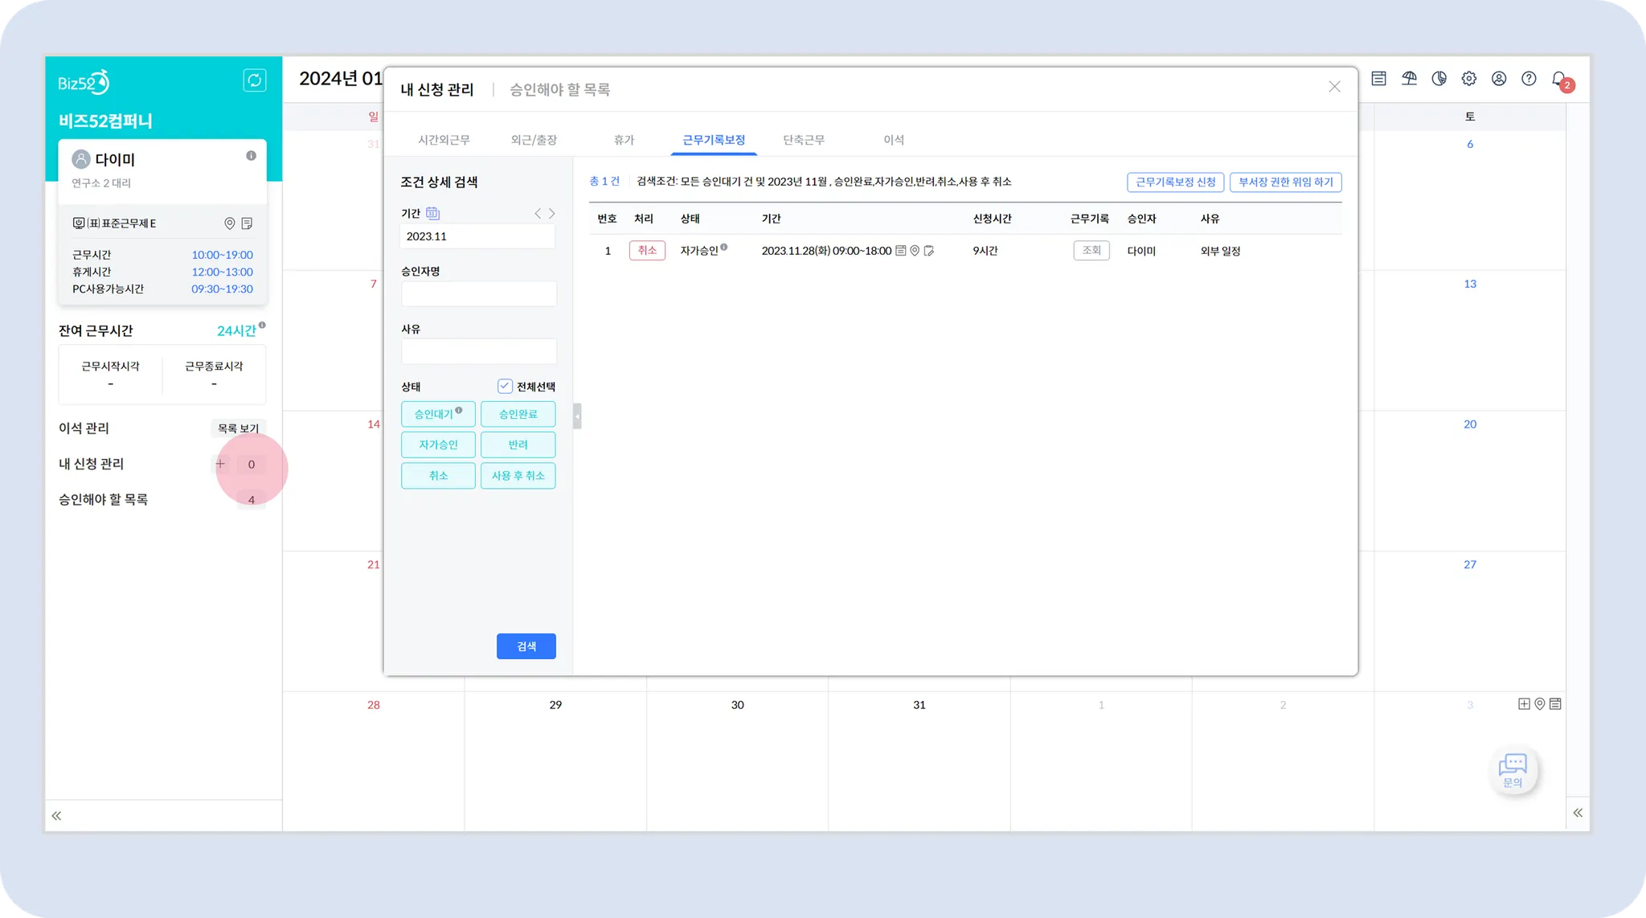Click the 근무기록보정 신청 button
Image resolution: width=1646 pixels, height=918 pixels.
1175,182
